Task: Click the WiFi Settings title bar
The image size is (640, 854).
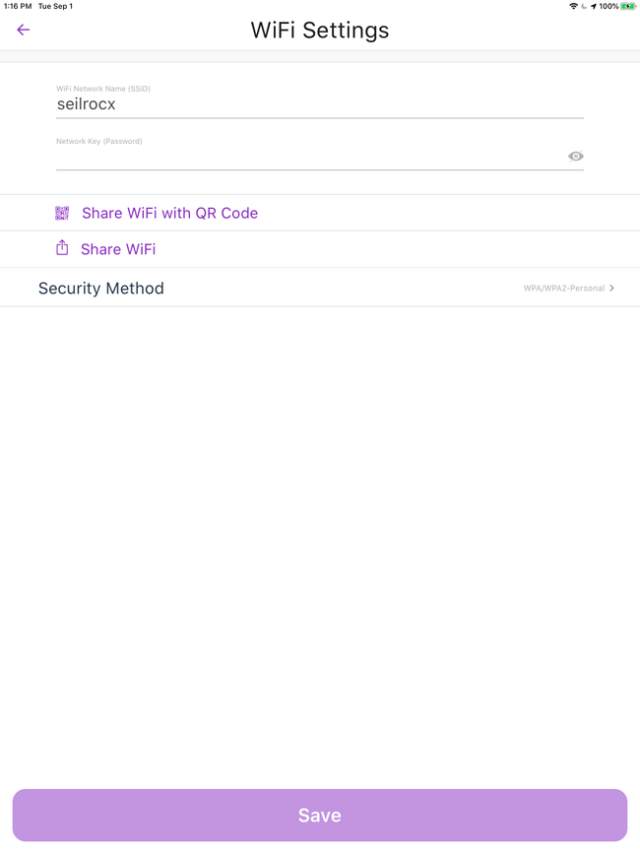Action: 320,31
